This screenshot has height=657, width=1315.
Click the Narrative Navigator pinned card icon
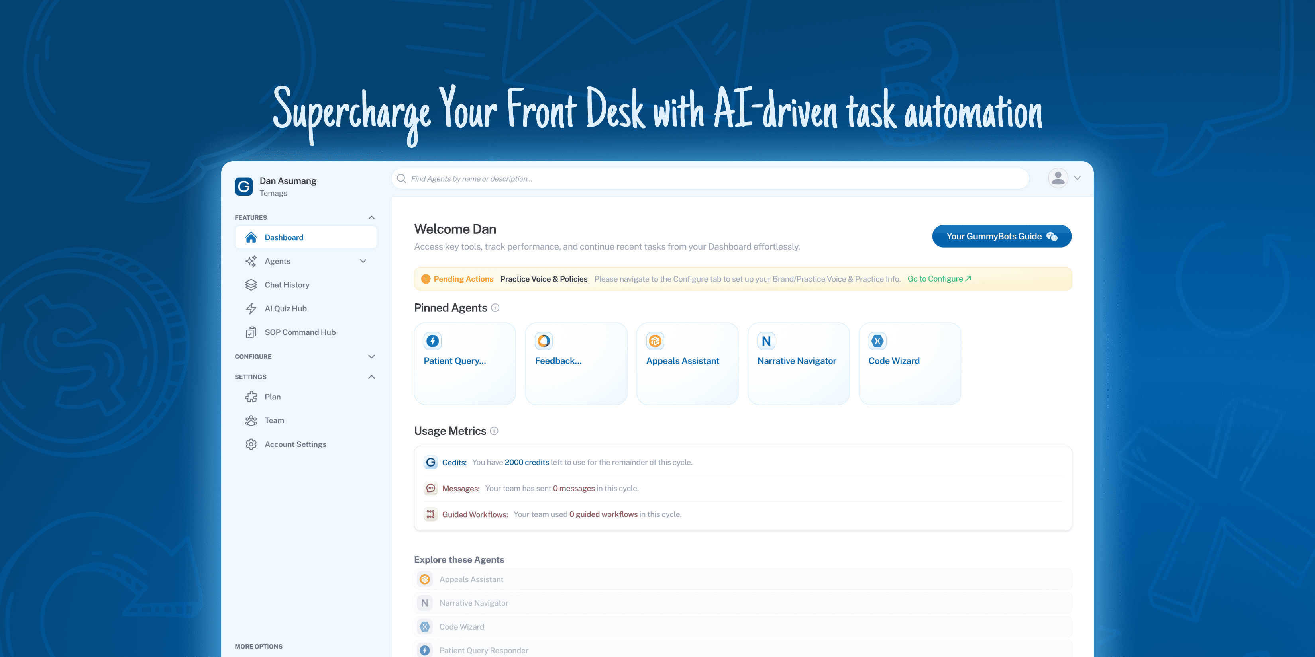(x=766, y=341)
